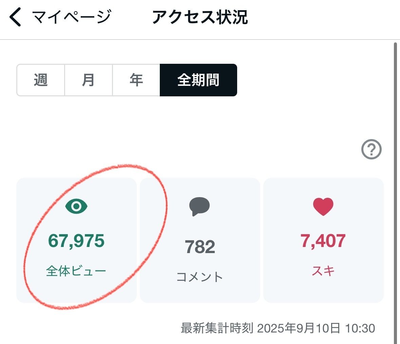The image size is (400, 344).
Task: Click the vertical scrollbar on right edge
Action: tap(395, 190)
